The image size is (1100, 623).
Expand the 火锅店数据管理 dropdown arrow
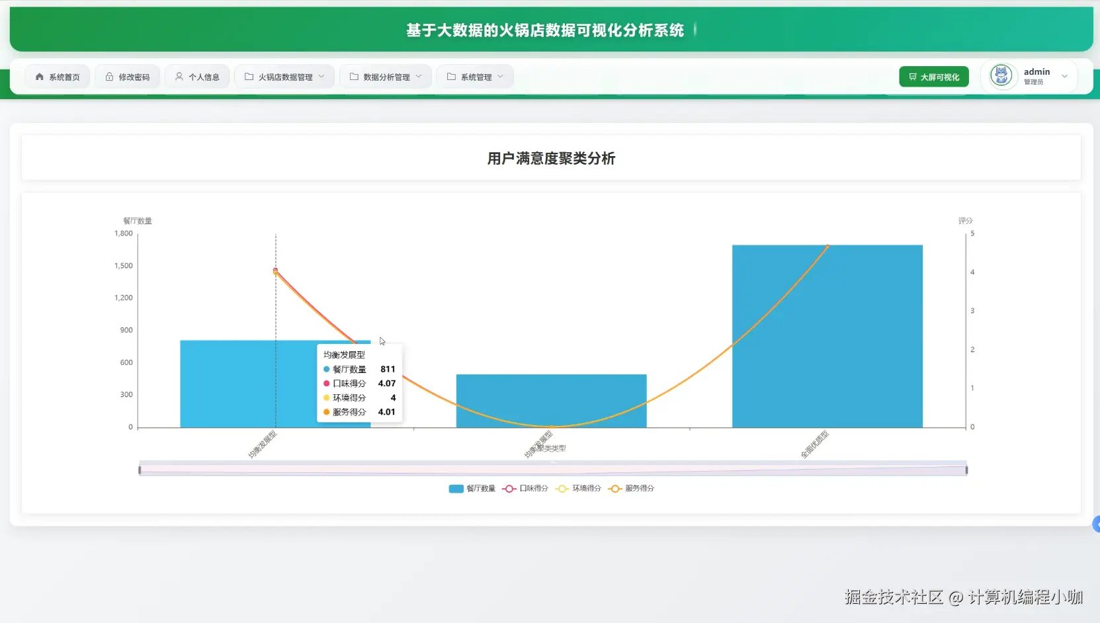(x=321, y=77)
